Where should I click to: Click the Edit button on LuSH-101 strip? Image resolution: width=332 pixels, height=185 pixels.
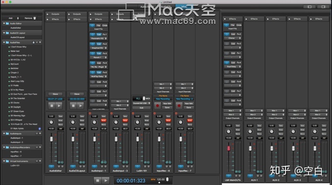click(x=142, y=108)
